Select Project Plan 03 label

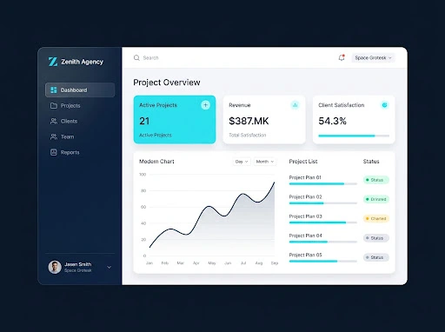(305, 216)
